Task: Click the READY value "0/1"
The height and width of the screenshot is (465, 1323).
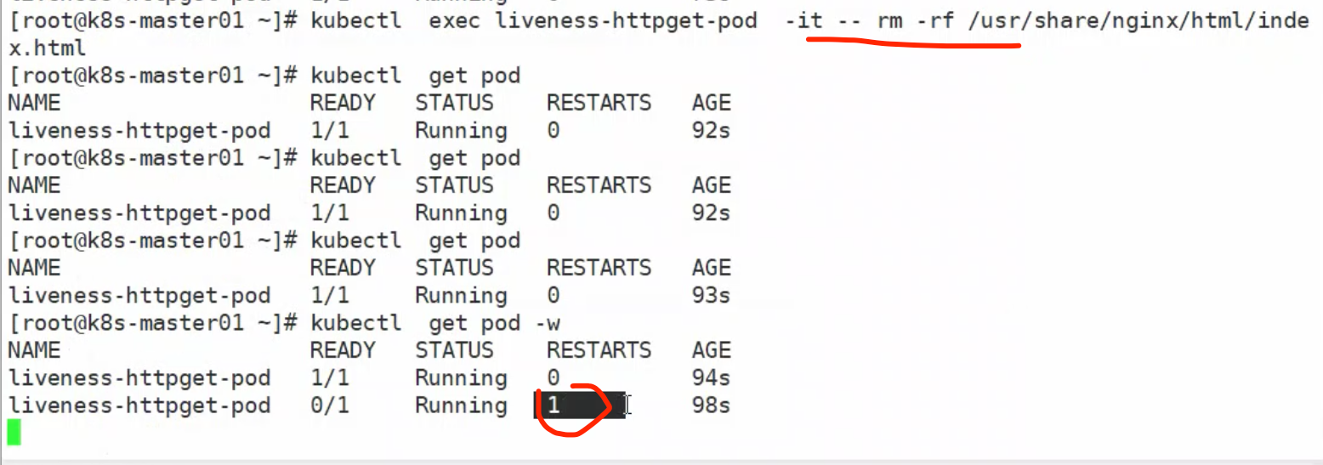Action: click(x=330, y=405)
